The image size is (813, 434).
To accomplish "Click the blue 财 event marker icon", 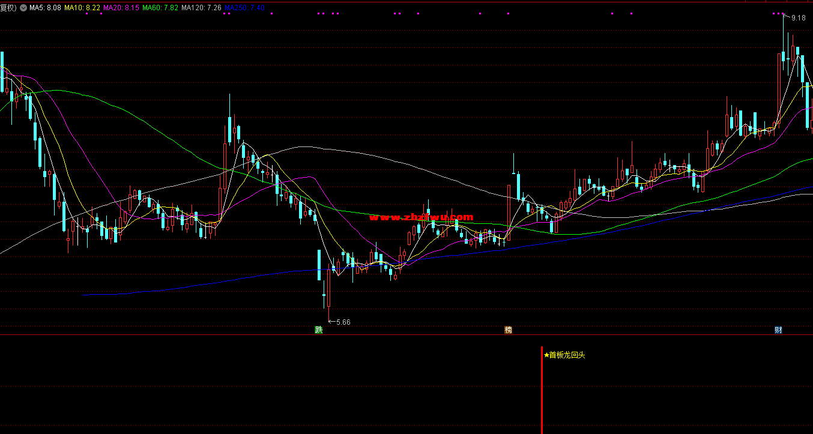I will pyautogui.click(x=778, y=330).
